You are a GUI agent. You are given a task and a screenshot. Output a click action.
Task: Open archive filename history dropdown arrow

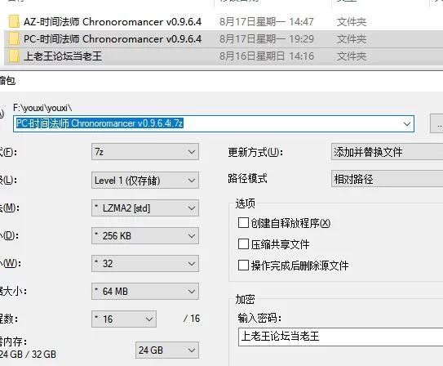(407, 123)
